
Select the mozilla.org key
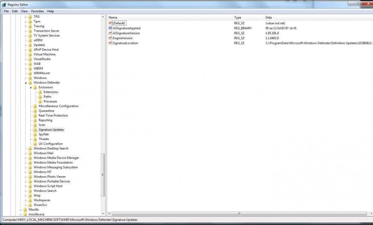click(x=37, y=214)
